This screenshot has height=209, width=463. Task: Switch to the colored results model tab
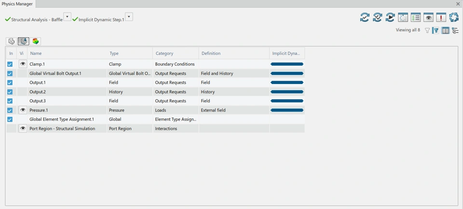[x=36, y=42]
